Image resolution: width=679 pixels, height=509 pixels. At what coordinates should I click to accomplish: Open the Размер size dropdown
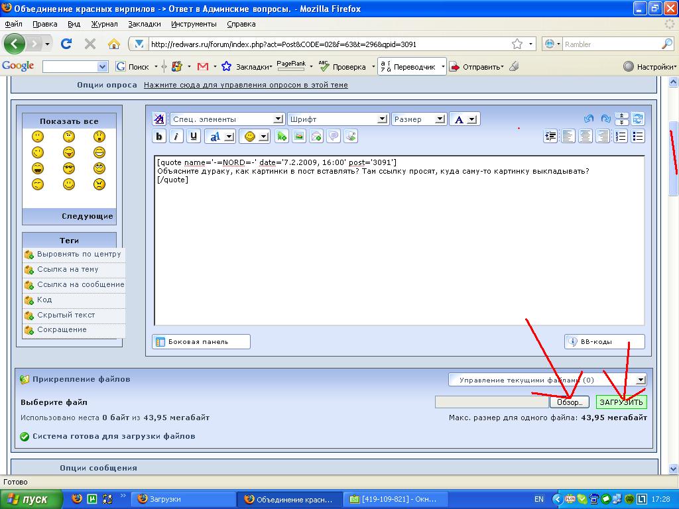tap(419, 119)
